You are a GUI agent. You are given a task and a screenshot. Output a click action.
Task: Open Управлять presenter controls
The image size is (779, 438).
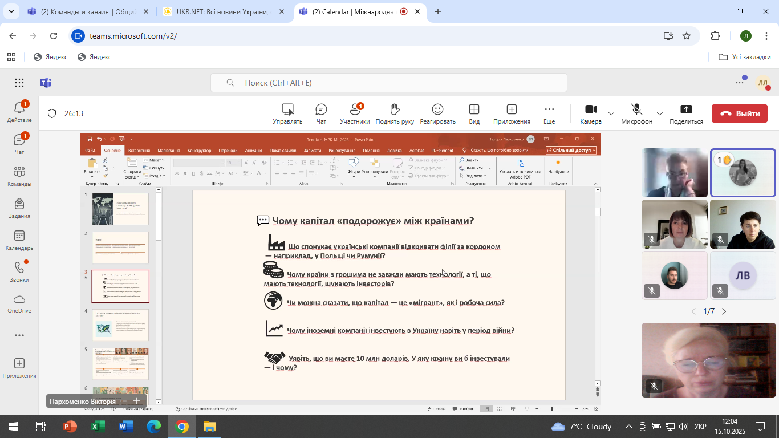pyautogui.click(x=287, y=113)
